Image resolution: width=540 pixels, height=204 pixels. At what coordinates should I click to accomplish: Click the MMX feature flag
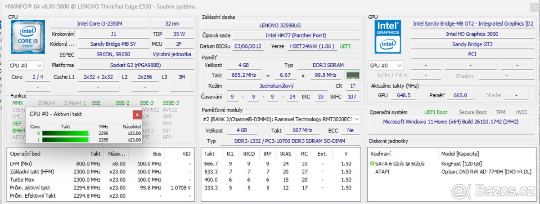coord(18,103)
